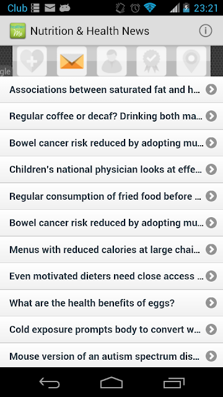This screenshot has width=223, height=397.
Task: Expand arrow for saturated fat article
Action: pyautogui.click(x=211, y=89)
